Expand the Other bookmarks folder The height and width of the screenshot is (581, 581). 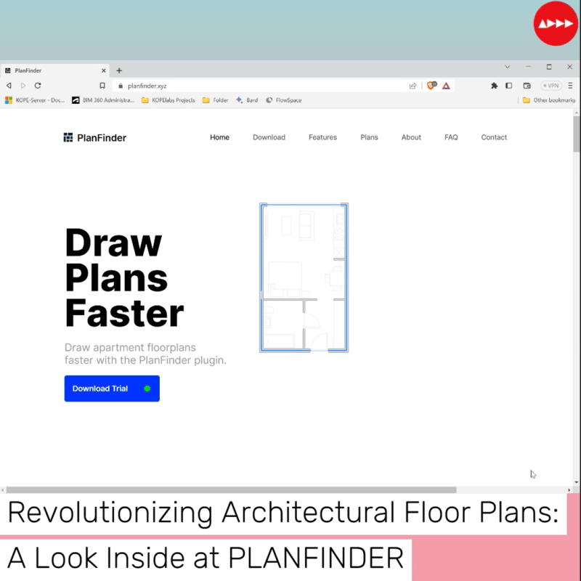click(x=548, y=100)
